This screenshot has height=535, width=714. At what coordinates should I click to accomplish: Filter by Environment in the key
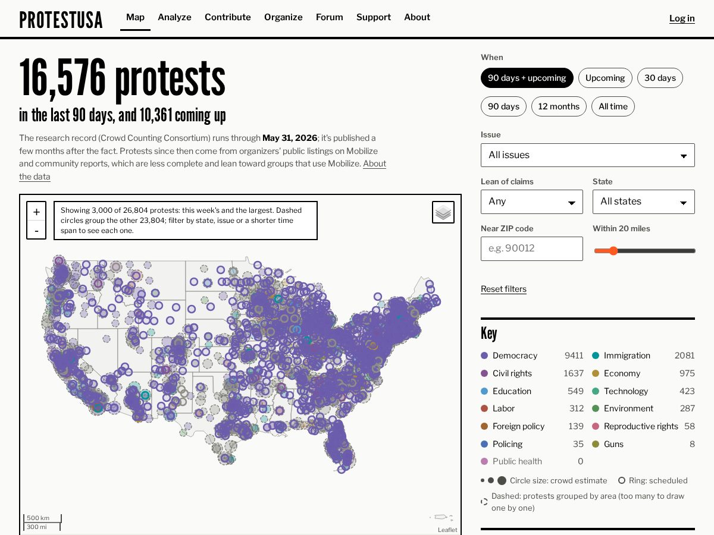(x=643, y=408)
